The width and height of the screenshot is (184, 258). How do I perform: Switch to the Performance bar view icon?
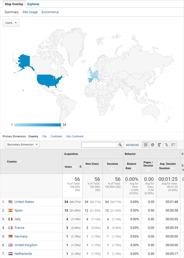coord(159,145)
